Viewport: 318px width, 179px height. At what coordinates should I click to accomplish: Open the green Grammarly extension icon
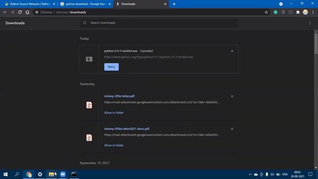coord(275,12)
